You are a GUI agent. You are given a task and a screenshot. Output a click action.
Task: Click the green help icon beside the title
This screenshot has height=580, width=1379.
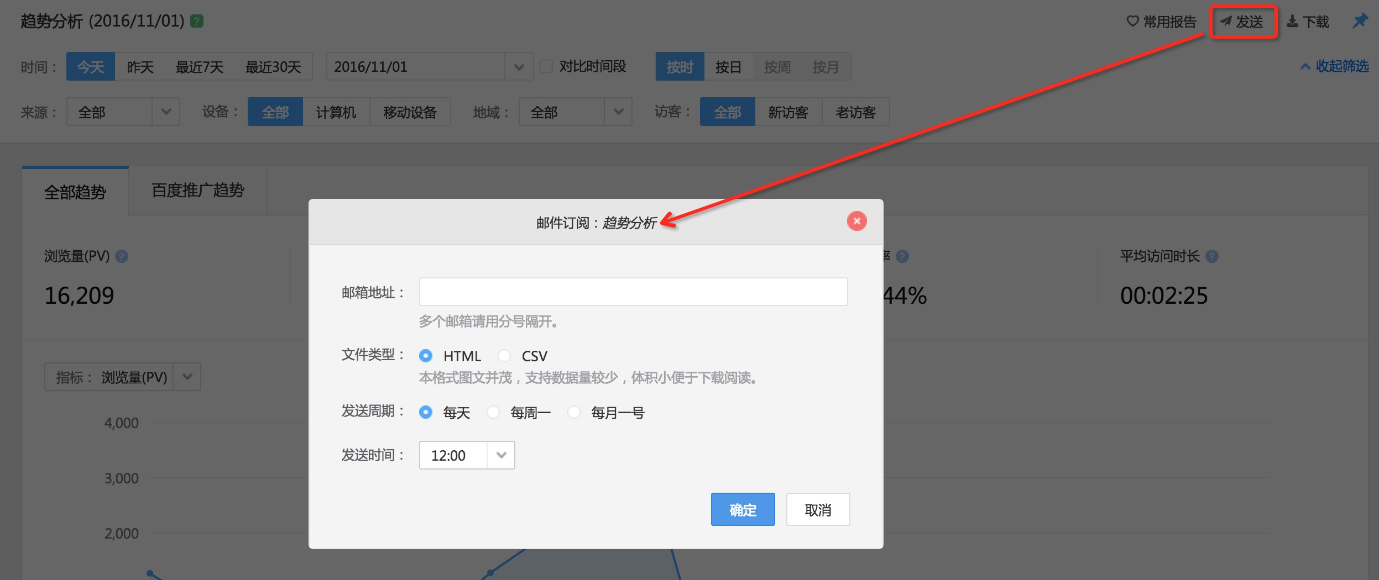point(197,22)
